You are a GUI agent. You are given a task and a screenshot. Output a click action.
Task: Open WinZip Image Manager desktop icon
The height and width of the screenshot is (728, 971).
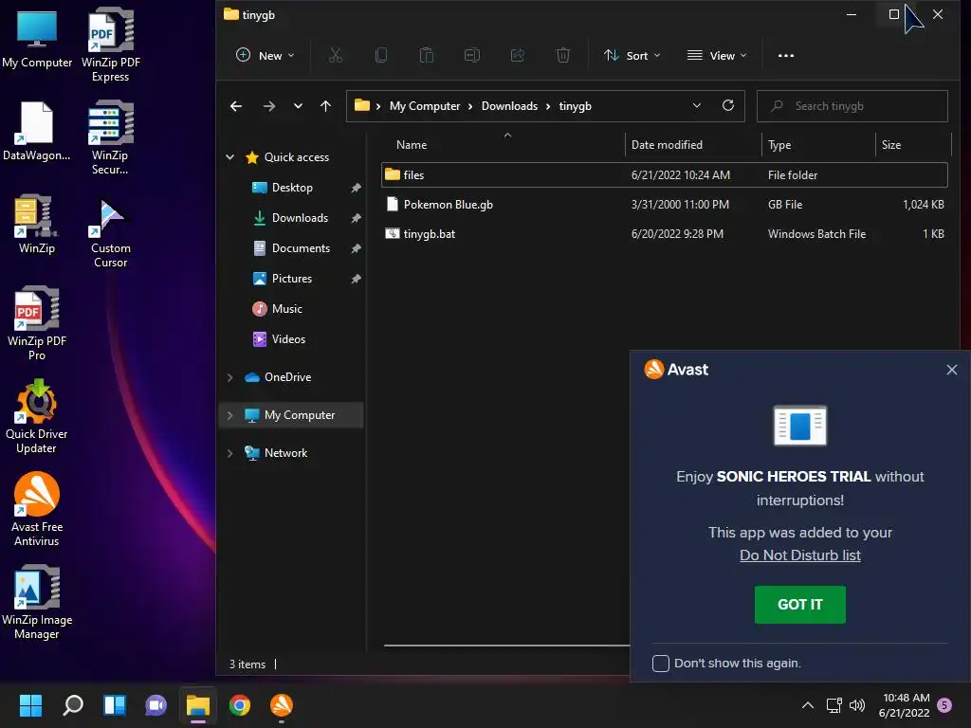pos(37,602)
